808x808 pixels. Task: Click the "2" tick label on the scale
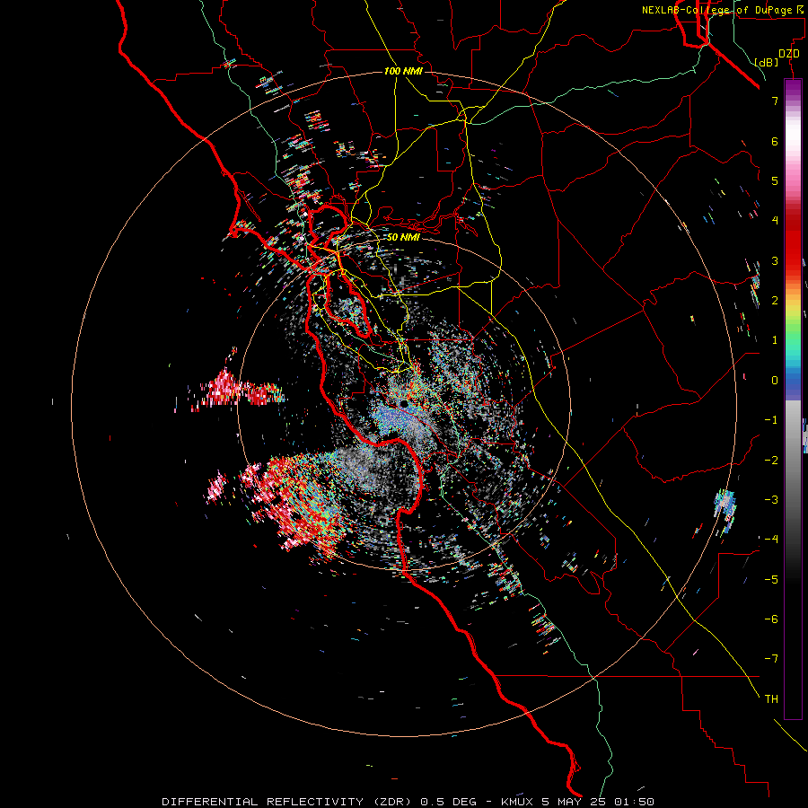[775, 301]
